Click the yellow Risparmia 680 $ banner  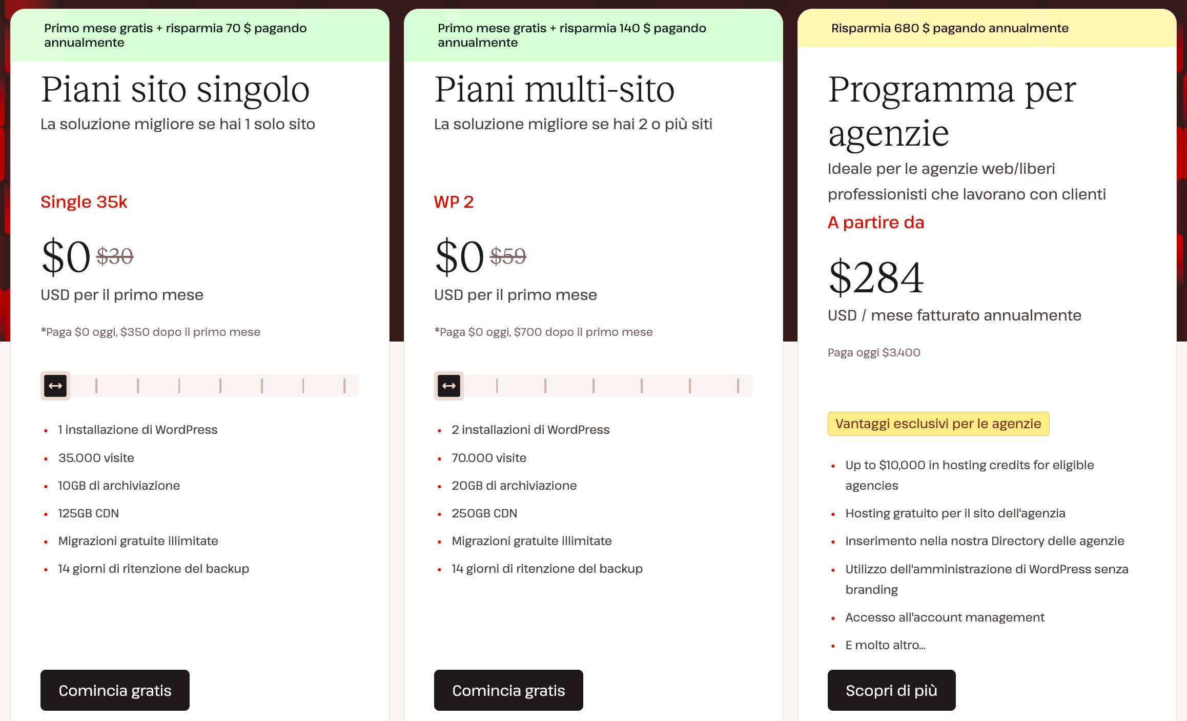pyautogui.click(x=950, y=28)
